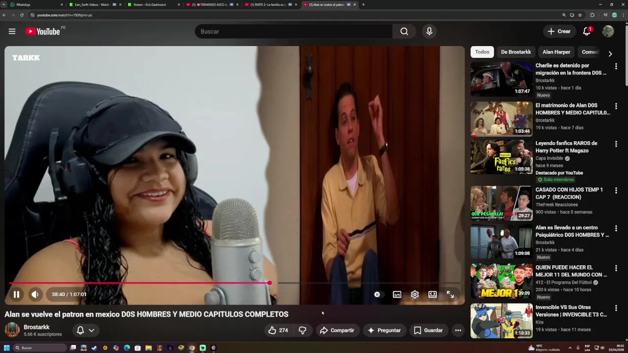Start voice search with the microphone
This screenshot has height=353, width=628.
[429, 31]
